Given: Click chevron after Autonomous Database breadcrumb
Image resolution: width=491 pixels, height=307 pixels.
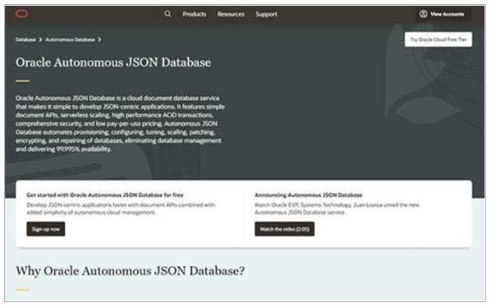Looking at the screenshot, I should [x=99, y=40].
